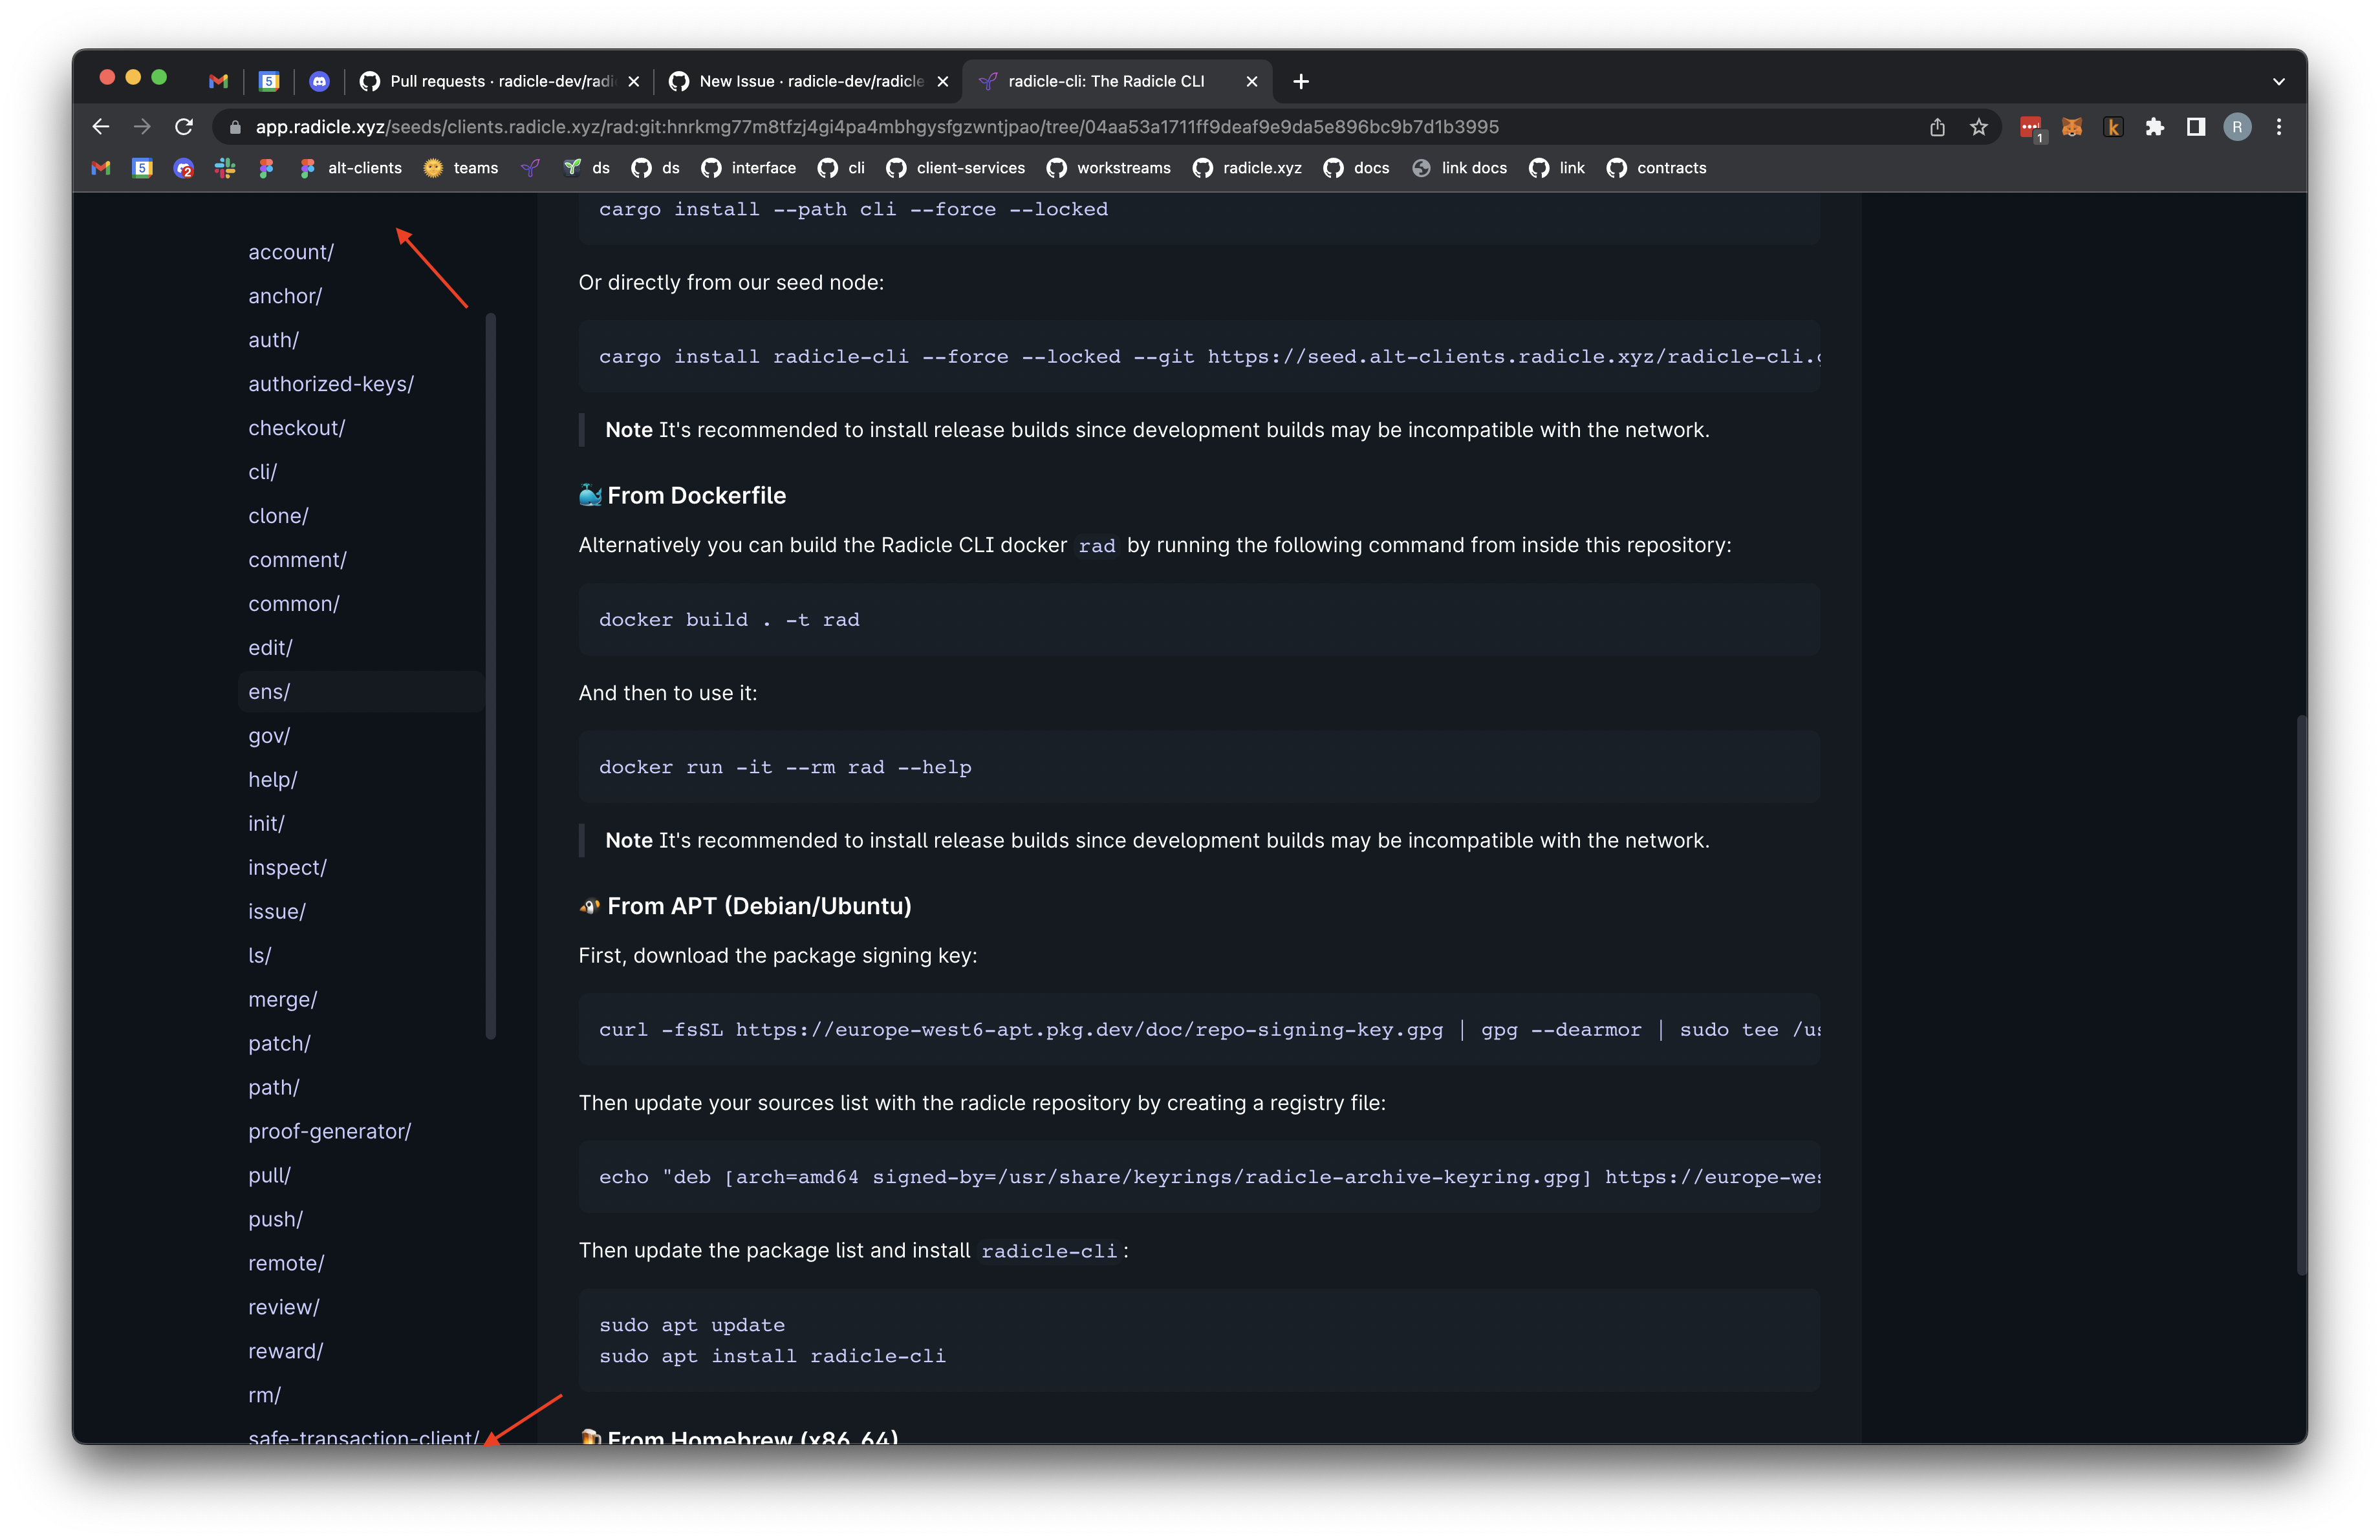The image size is (2380, 1540).
Task: Close the New Issue tab
Action: point(943,82)
